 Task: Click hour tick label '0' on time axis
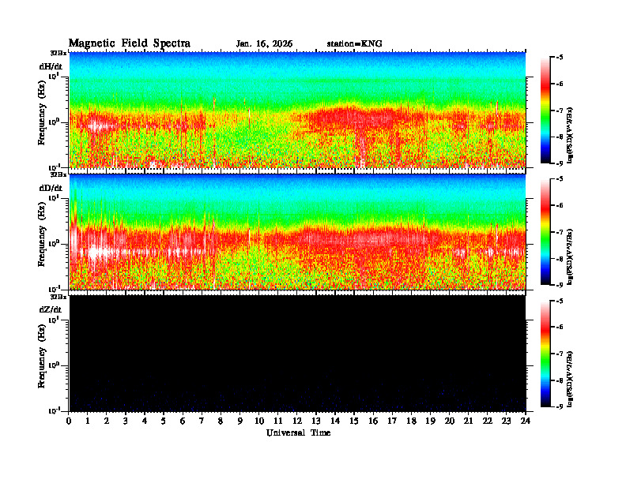[69, 421]
